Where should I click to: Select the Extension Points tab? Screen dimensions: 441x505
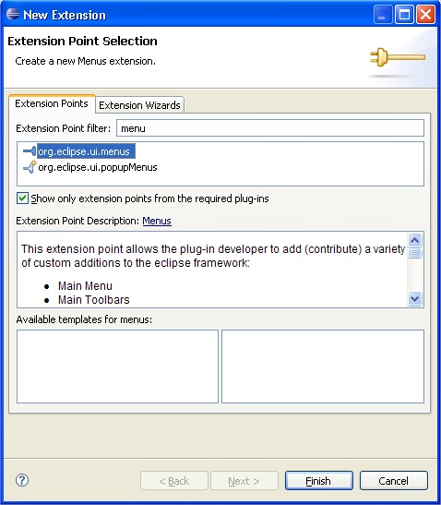(52, 103)
